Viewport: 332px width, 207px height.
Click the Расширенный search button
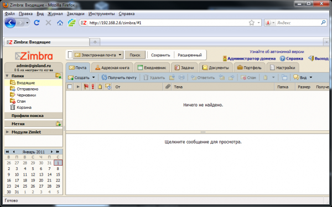pos(190,55)
